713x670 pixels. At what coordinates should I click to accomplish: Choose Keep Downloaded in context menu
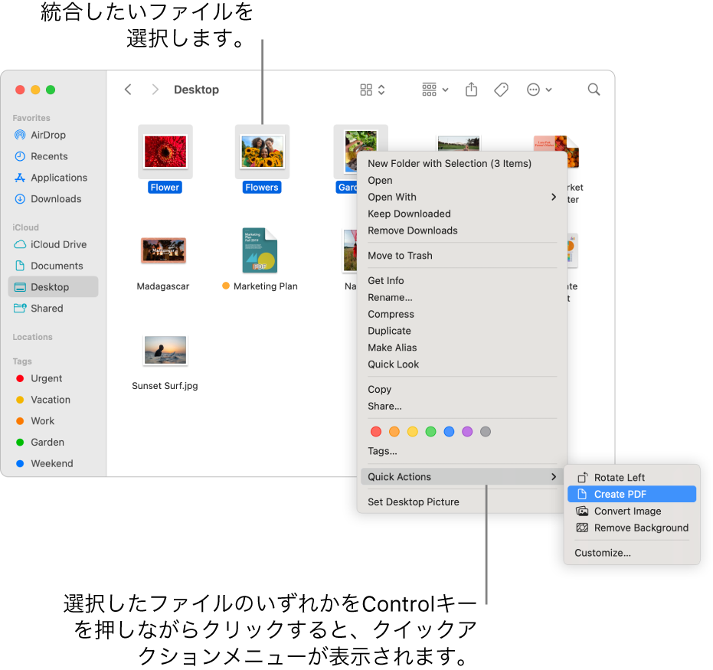462,214
